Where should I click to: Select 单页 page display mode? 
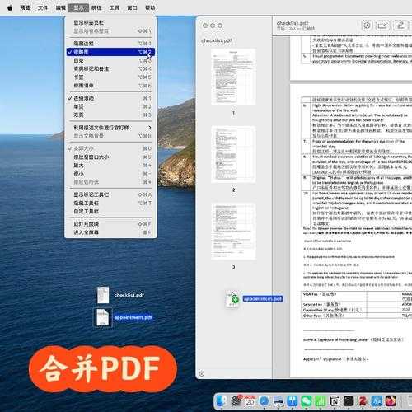tap(110, 106)
